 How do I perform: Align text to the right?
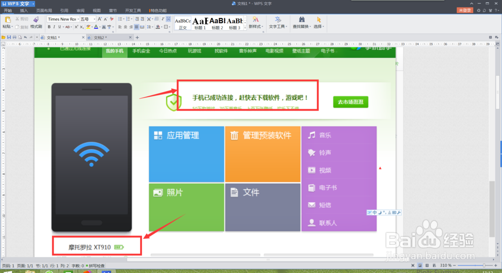pos(131,27)
